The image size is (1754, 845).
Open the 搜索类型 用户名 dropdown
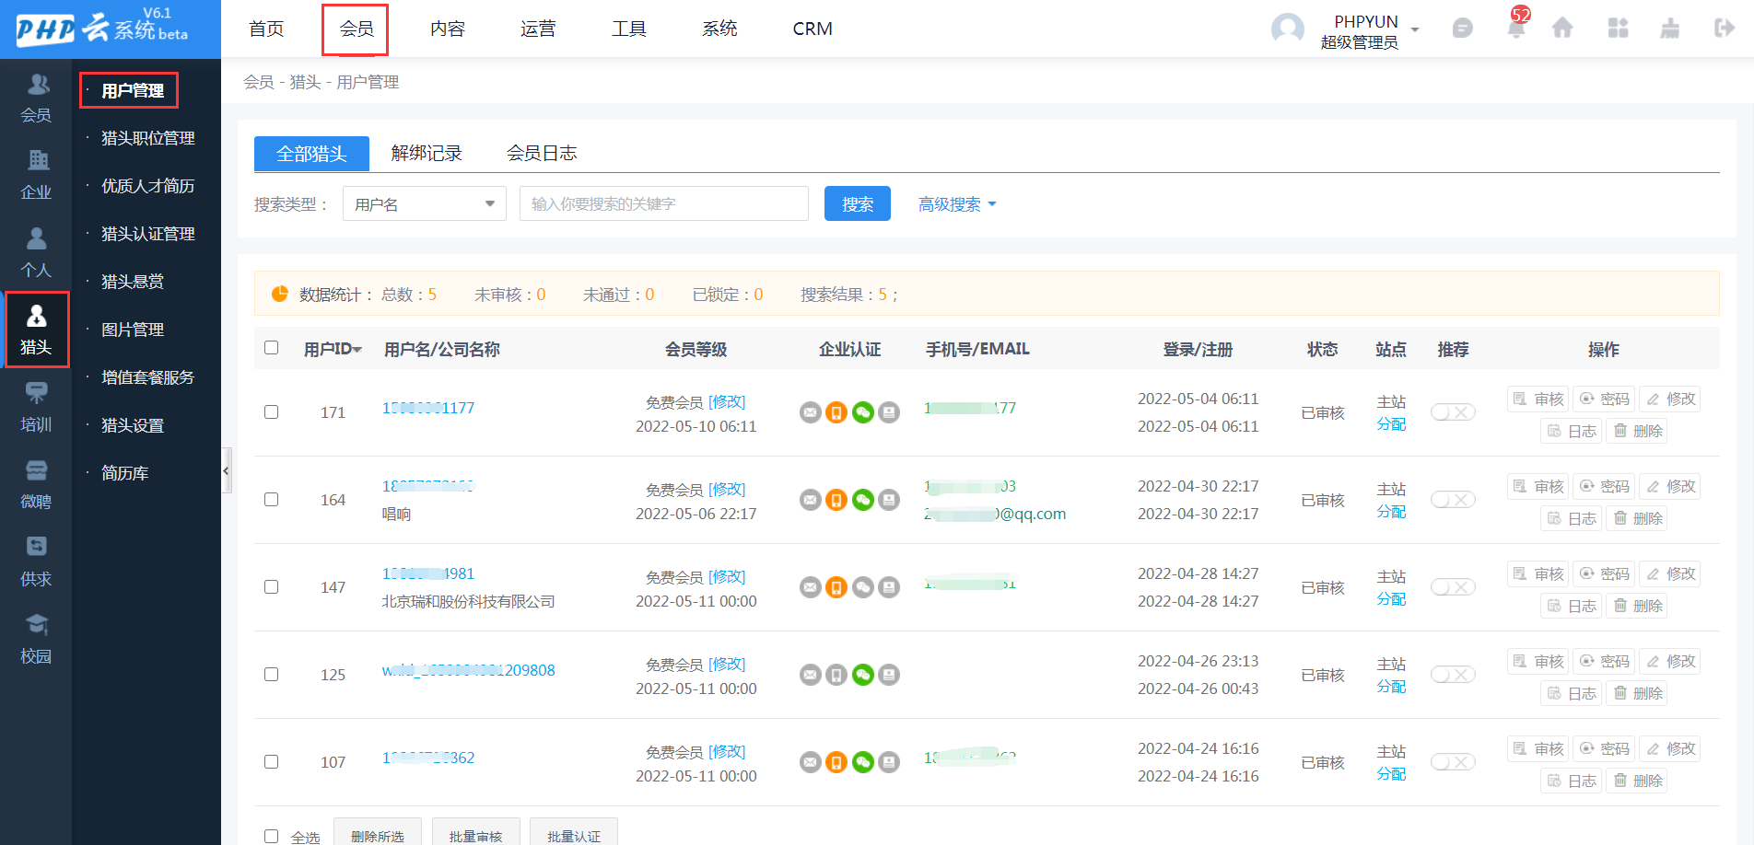[x=425, y=203]
